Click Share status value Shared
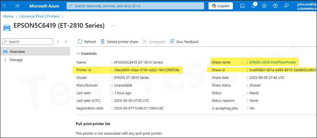The image size is (317, 138). click(x=255, y=85)
